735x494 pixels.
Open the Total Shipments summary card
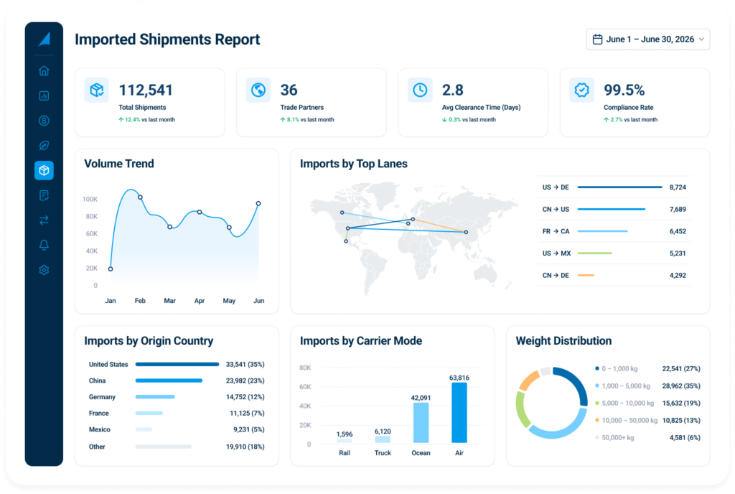(149, 103)
